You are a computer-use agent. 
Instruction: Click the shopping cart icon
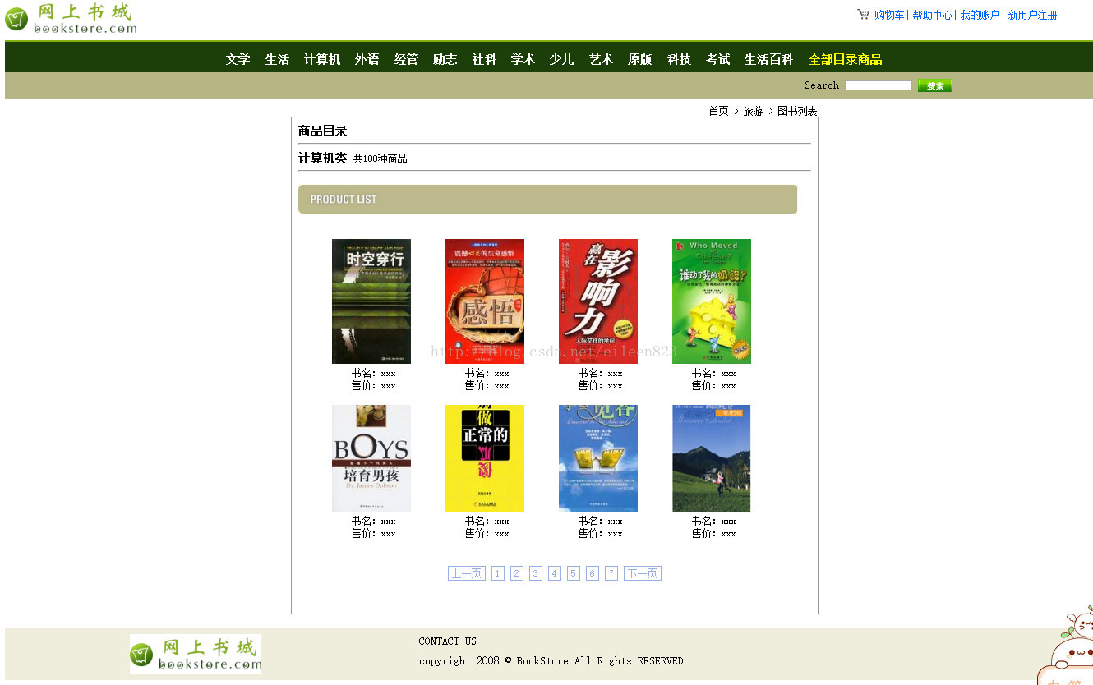(863, 14)
